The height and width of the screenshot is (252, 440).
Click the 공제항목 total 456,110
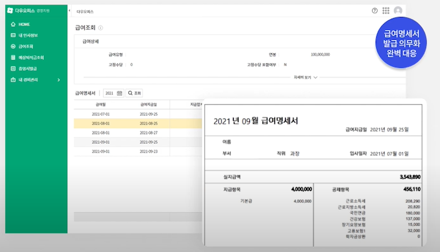(412, 189)
